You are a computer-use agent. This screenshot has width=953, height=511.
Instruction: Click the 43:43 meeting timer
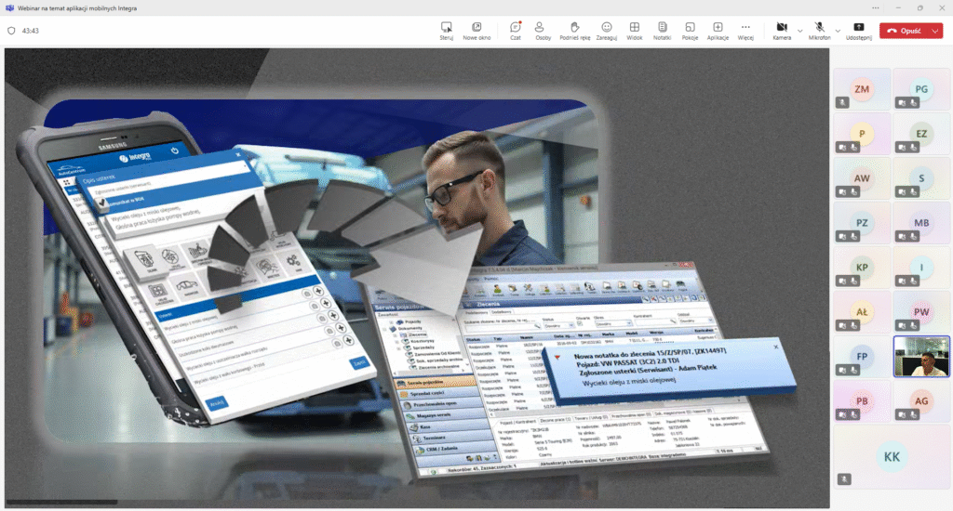pyautogui.click(x=31, y=31)
